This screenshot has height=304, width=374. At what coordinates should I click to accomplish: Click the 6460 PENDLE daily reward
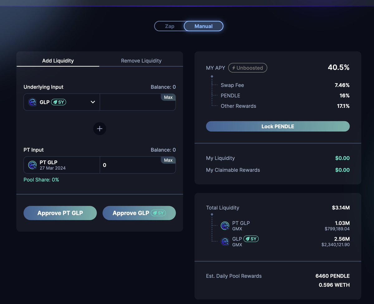[x=333, y=276]
